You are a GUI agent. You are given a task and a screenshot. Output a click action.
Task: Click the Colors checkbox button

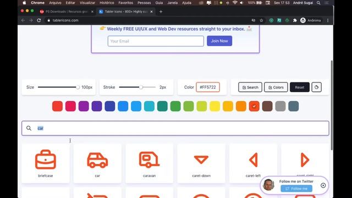pyautogui.click(x=276, y=87)
